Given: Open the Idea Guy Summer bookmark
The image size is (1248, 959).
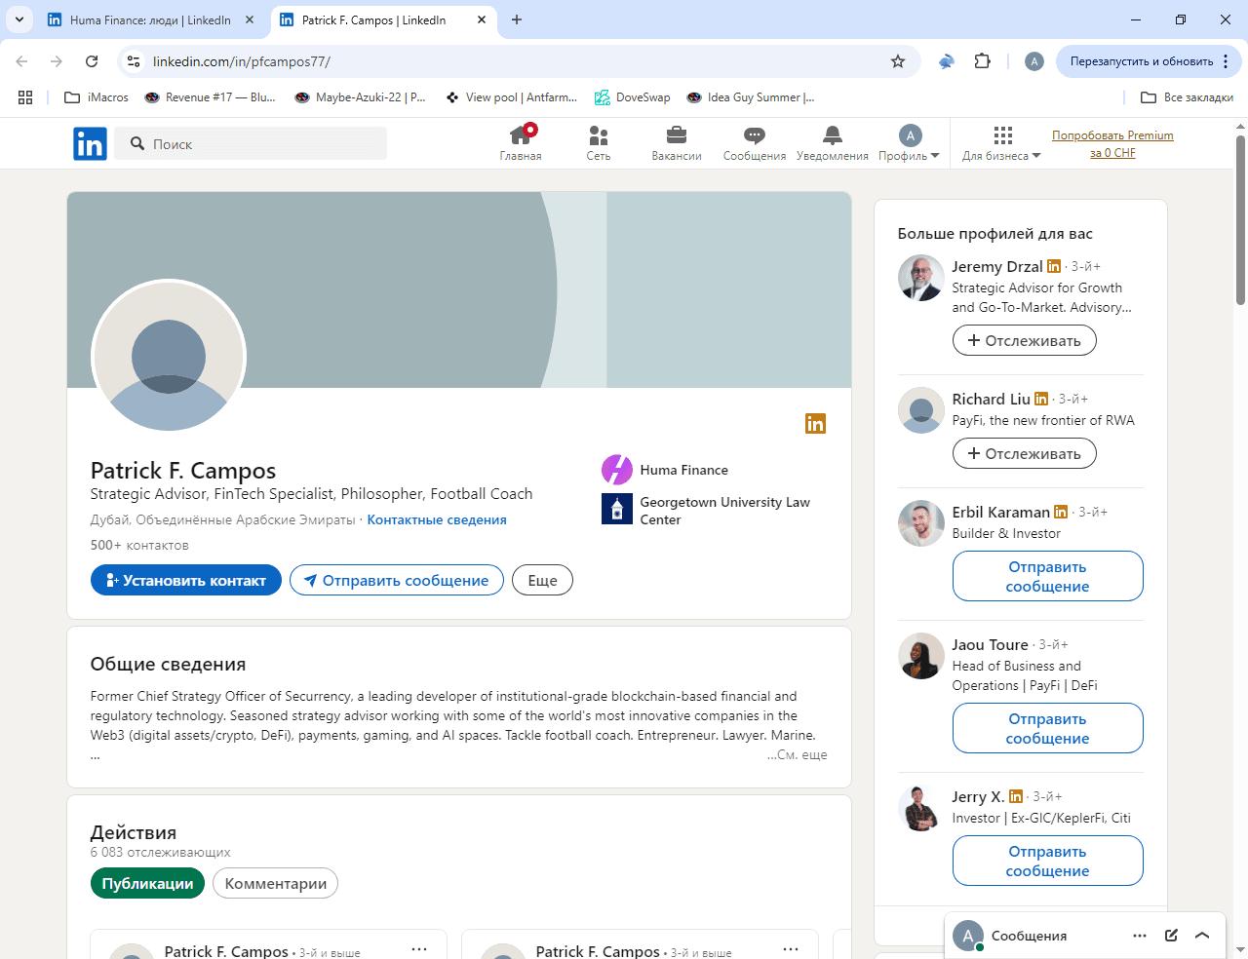Looking at the screenshot, I should (751, 97).
